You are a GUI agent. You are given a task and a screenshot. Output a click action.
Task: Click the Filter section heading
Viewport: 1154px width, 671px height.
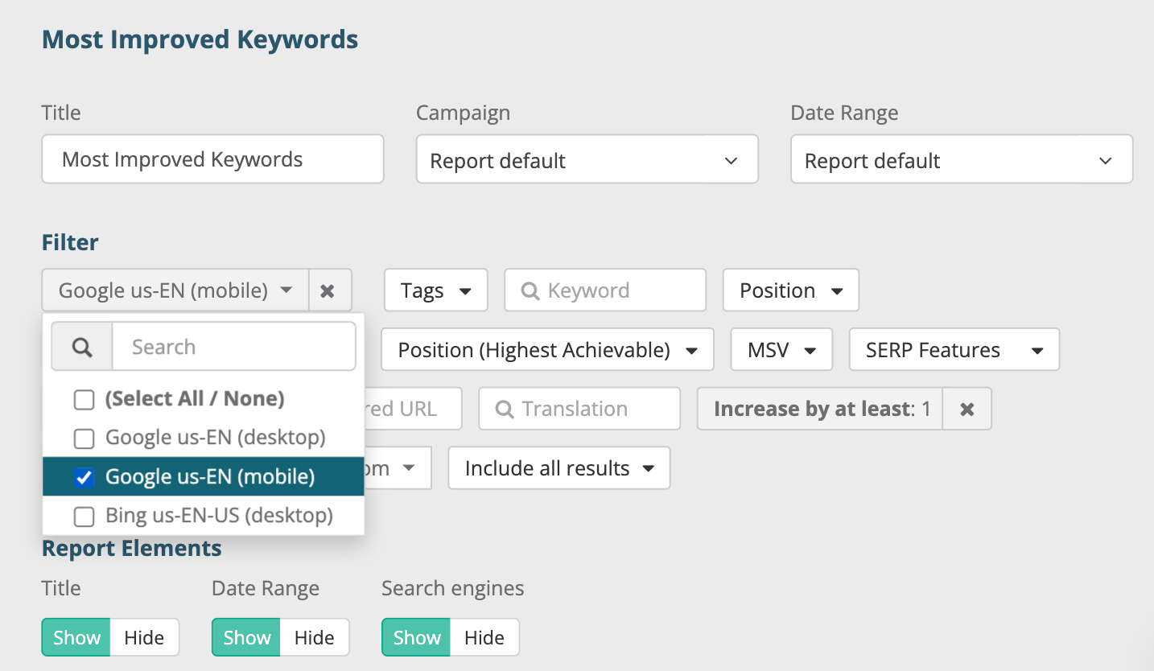(70, 242)
